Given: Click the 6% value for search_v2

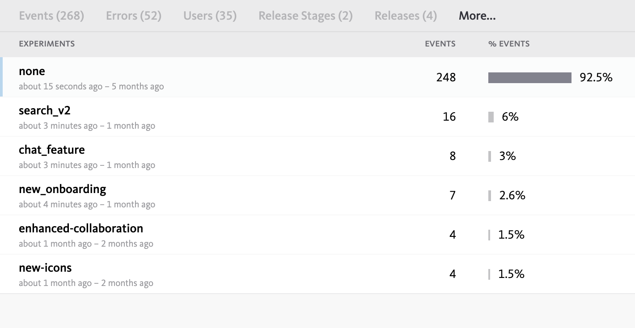Looking at the screenshot, I should [510, 117].
